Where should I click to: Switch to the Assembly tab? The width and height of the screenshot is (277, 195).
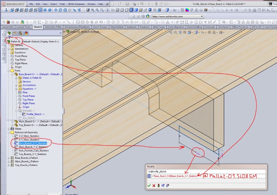coord(8,27)
